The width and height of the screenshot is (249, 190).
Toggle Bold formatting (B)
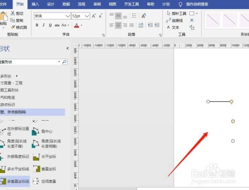37,25
